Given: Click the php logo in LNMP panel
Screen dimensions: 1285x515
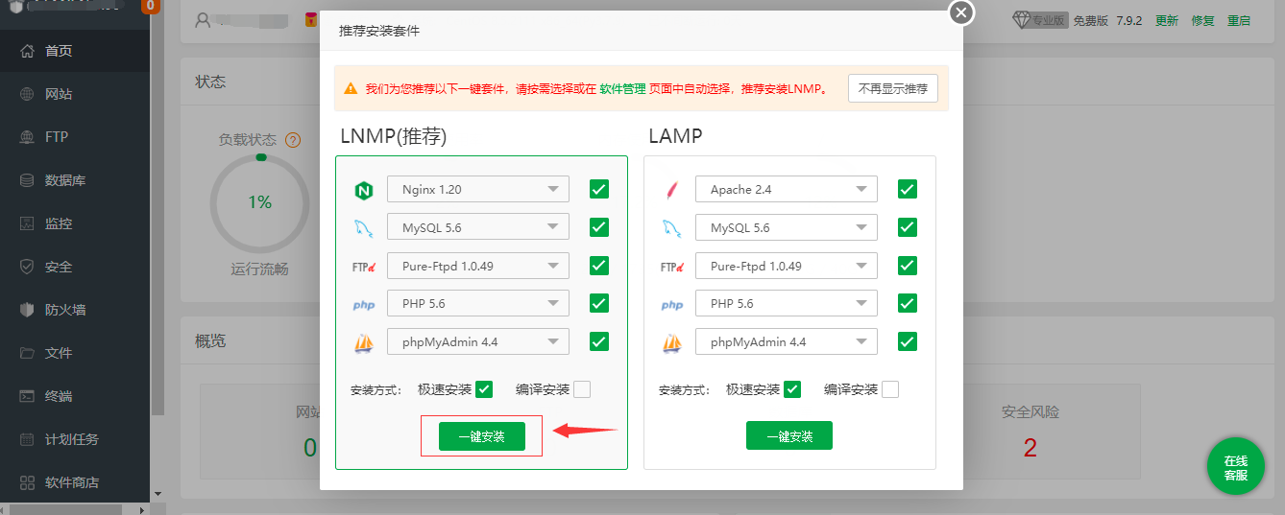Looking at the screenshot, I should [x=364, y=305].
